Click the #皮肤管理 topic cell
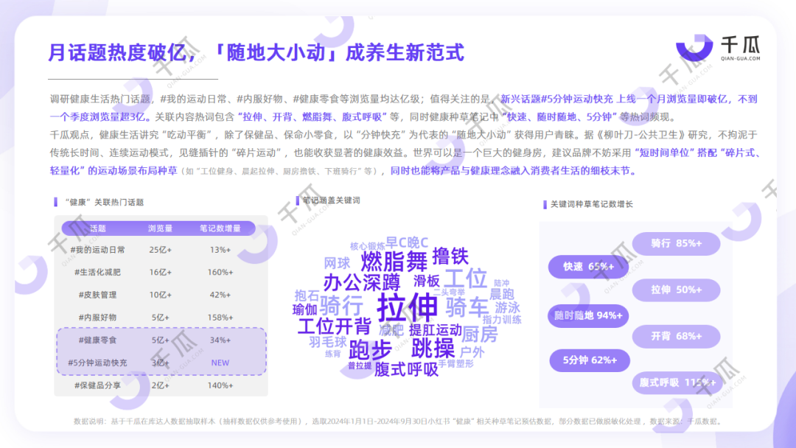This screenshot has width=796, height=448. pos(97,295)
